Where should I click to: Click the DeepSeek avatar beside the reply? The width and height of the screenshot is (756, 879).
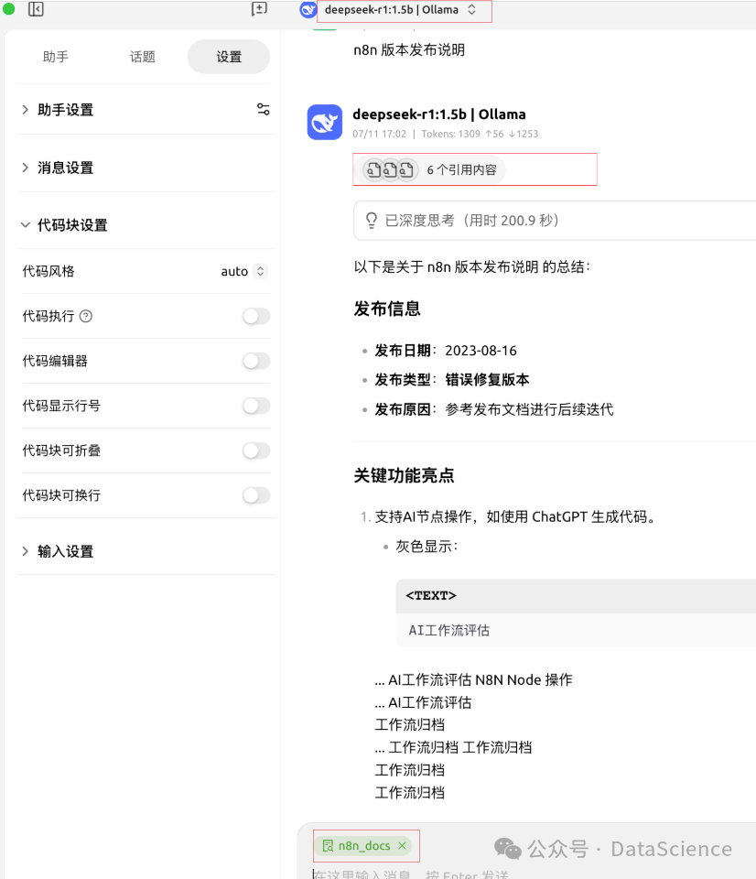pyautogui.click(x=325, y=122)
